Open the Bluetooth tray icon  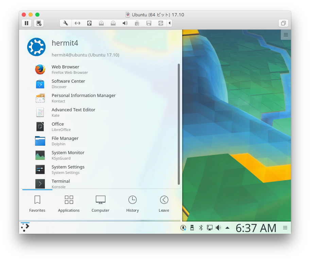tap(201, 228)
